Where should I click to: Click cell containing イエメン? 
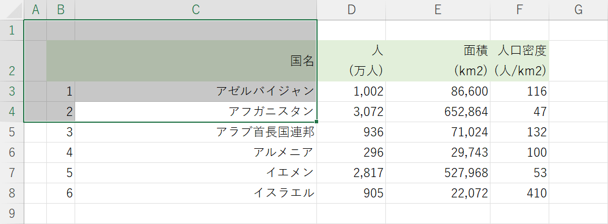point(196,173)
